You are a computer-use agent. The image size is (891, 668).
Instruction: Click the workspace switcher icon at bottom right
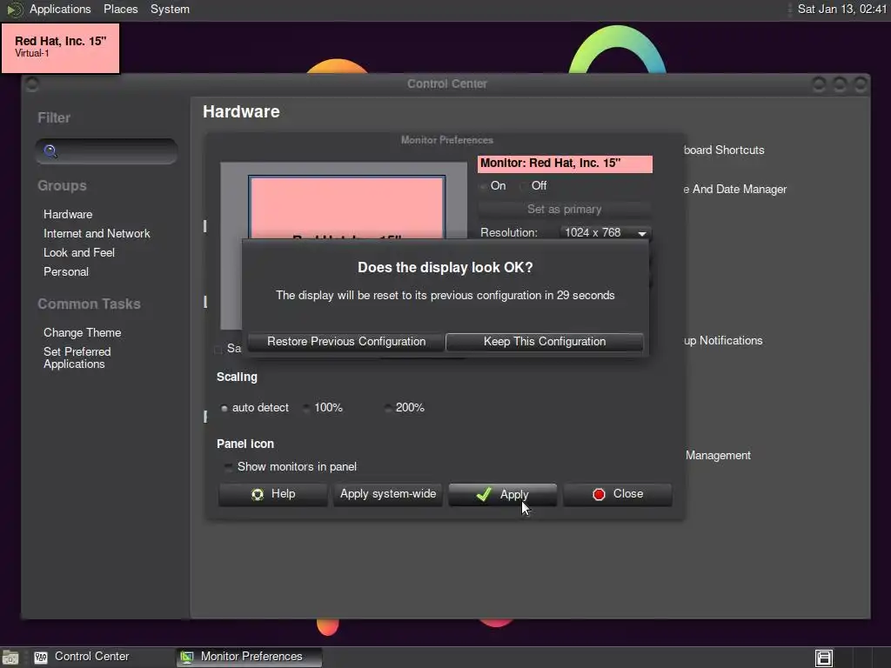(824, 658)
